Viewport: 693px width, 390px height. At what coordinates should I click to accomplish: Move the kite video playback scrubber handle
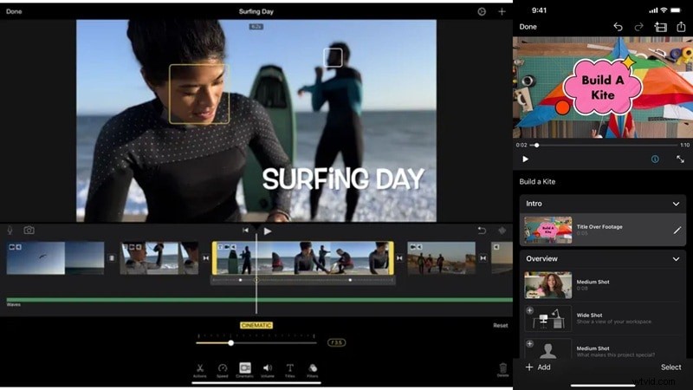(x=536, y=145)
